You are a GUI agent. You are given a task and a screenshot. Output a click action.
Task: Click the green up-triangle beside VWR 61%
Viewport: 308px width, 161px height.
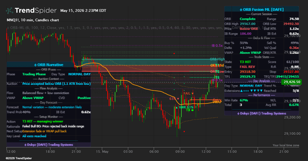(x=177, y=107)
